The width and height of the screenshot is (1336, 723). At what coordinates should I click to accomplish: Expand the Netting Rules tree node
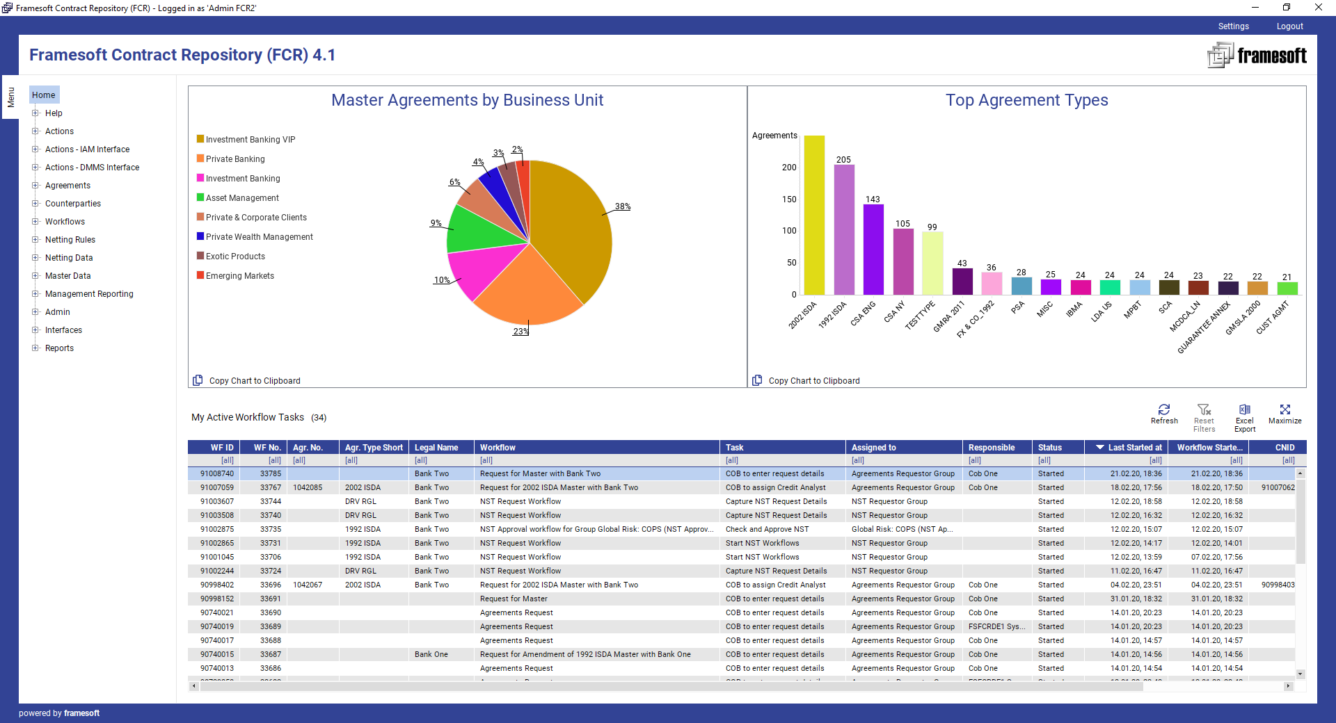(x=35, y=239)
